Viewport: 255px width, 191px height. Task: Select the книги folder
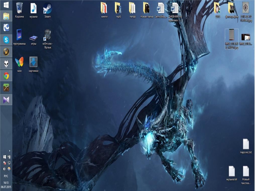[x=104, y=10]
